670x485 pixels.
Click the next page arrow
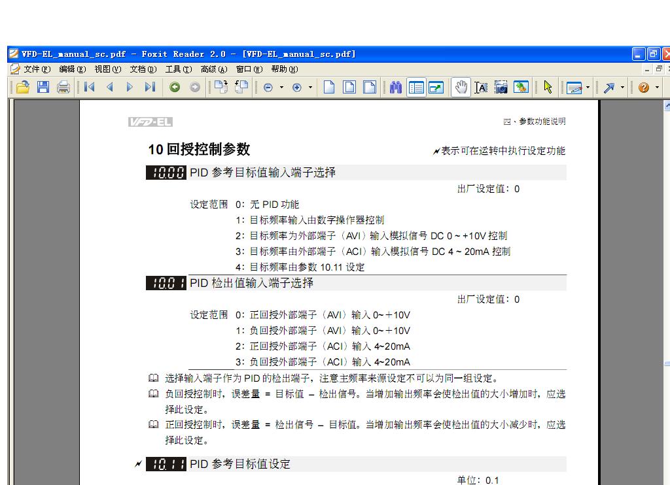[130, 87]
